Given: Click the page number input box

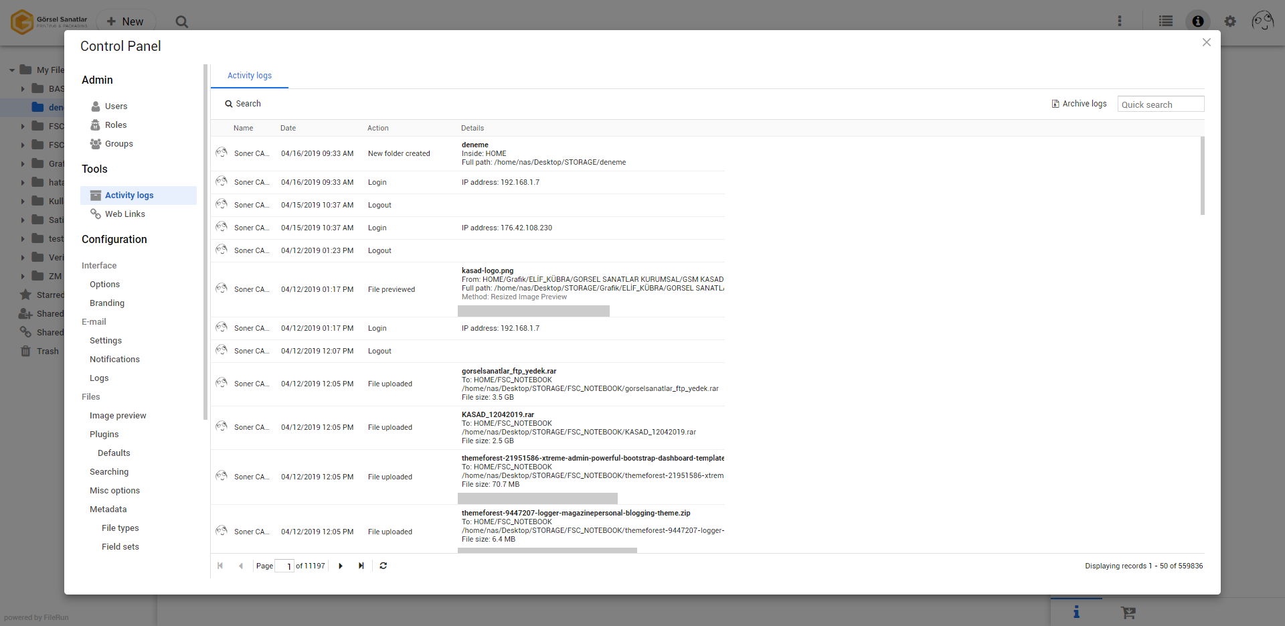Looking at the screenshot, I should [284, 566].
